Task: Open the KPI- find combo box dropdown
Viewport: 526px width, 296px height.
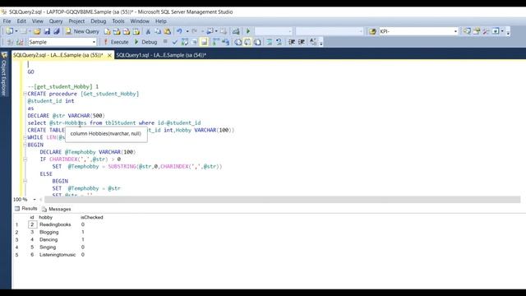Action: (x=455, y=31)
